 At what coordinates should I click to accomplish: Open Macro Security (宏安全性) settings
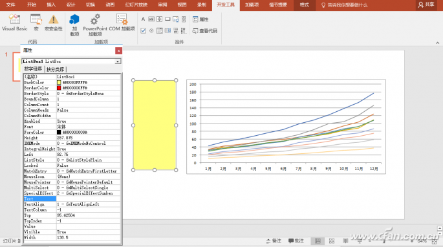(x=53, y=23)
